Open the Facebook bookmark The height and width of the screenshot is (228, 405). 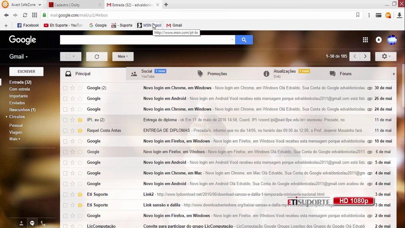click(28, 25)
